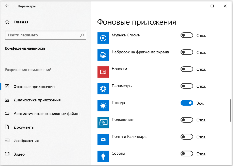Click the Параметры gear app icon
233x166 pixels.
(x=103, y=89)
